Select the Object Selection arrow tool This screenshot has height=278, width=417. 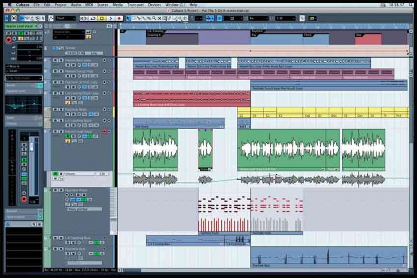pos(128,18)
